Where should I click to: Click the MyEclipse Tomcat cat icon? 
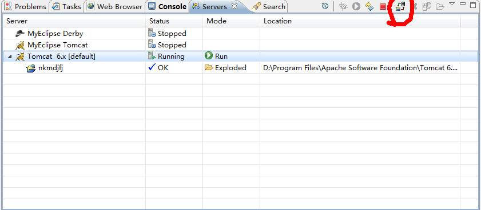tap(21, 45)
